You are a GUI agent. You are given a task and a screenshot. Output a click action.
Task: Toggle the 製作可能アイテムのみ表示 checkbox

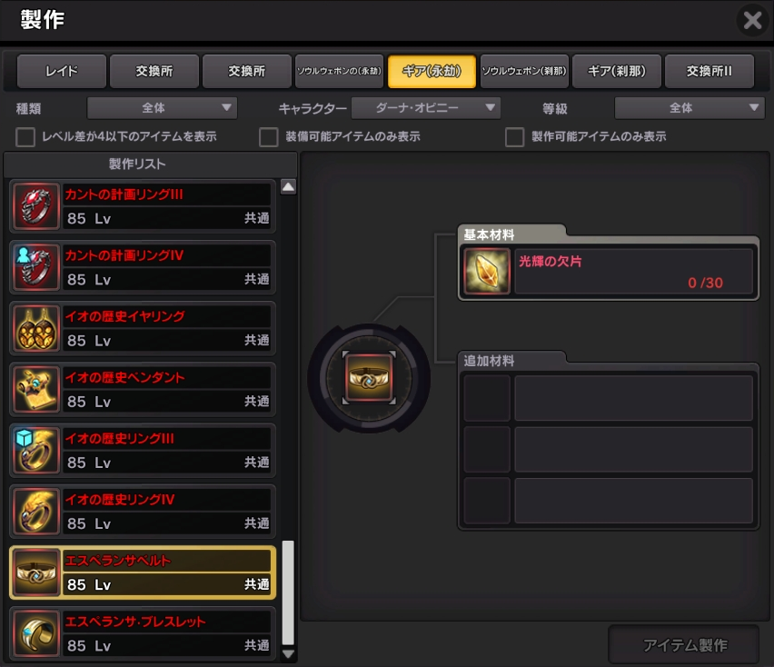click(514, 137)
